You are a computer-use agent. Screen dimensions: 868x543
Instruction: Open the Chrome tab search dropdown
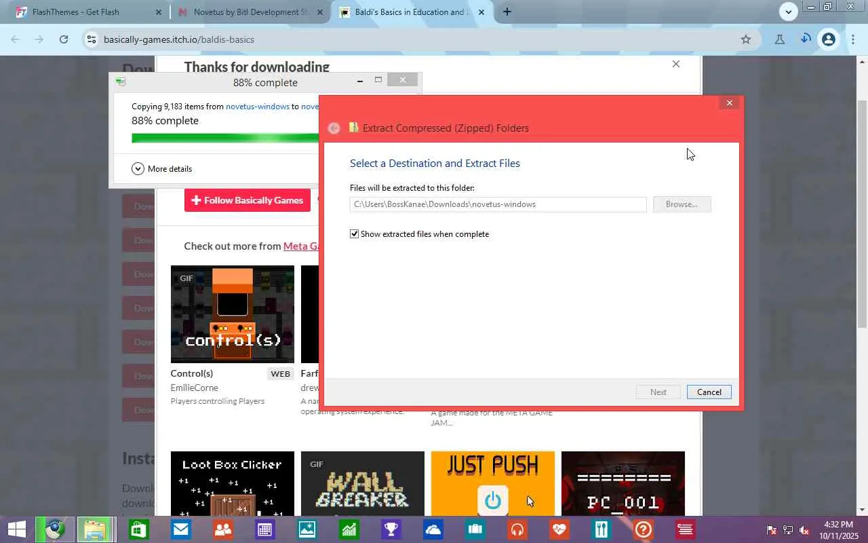click(788, 12)
